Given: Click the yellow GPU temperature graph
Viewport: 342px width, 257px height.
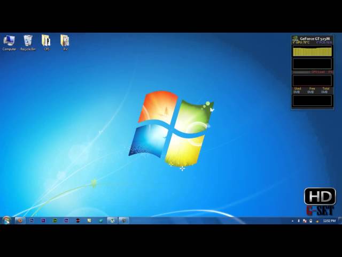Looking at the screenshot, I should point(312,51).
